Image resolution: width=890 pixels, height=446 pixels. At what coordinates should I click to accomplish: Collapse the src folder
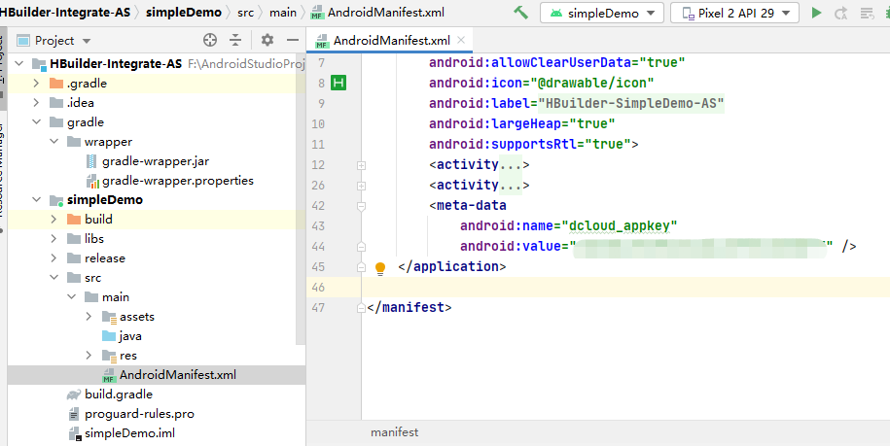(x=53, y=278)
